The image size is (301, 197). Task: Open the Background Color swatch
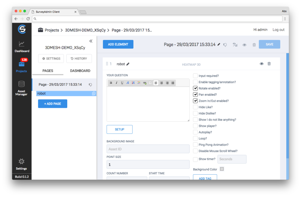pyautogui.click(x=222, y=169)
